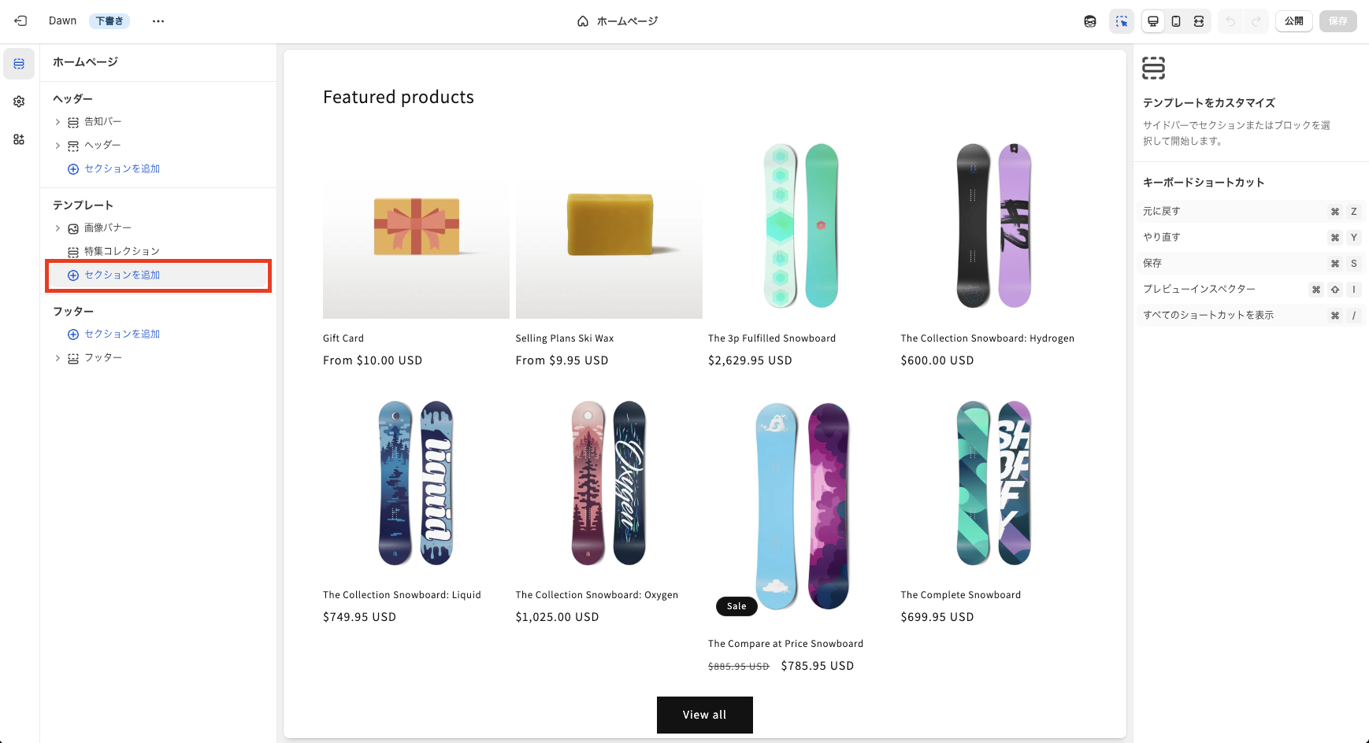Toggle the preview inspector mode

[x=1122, y=21]
